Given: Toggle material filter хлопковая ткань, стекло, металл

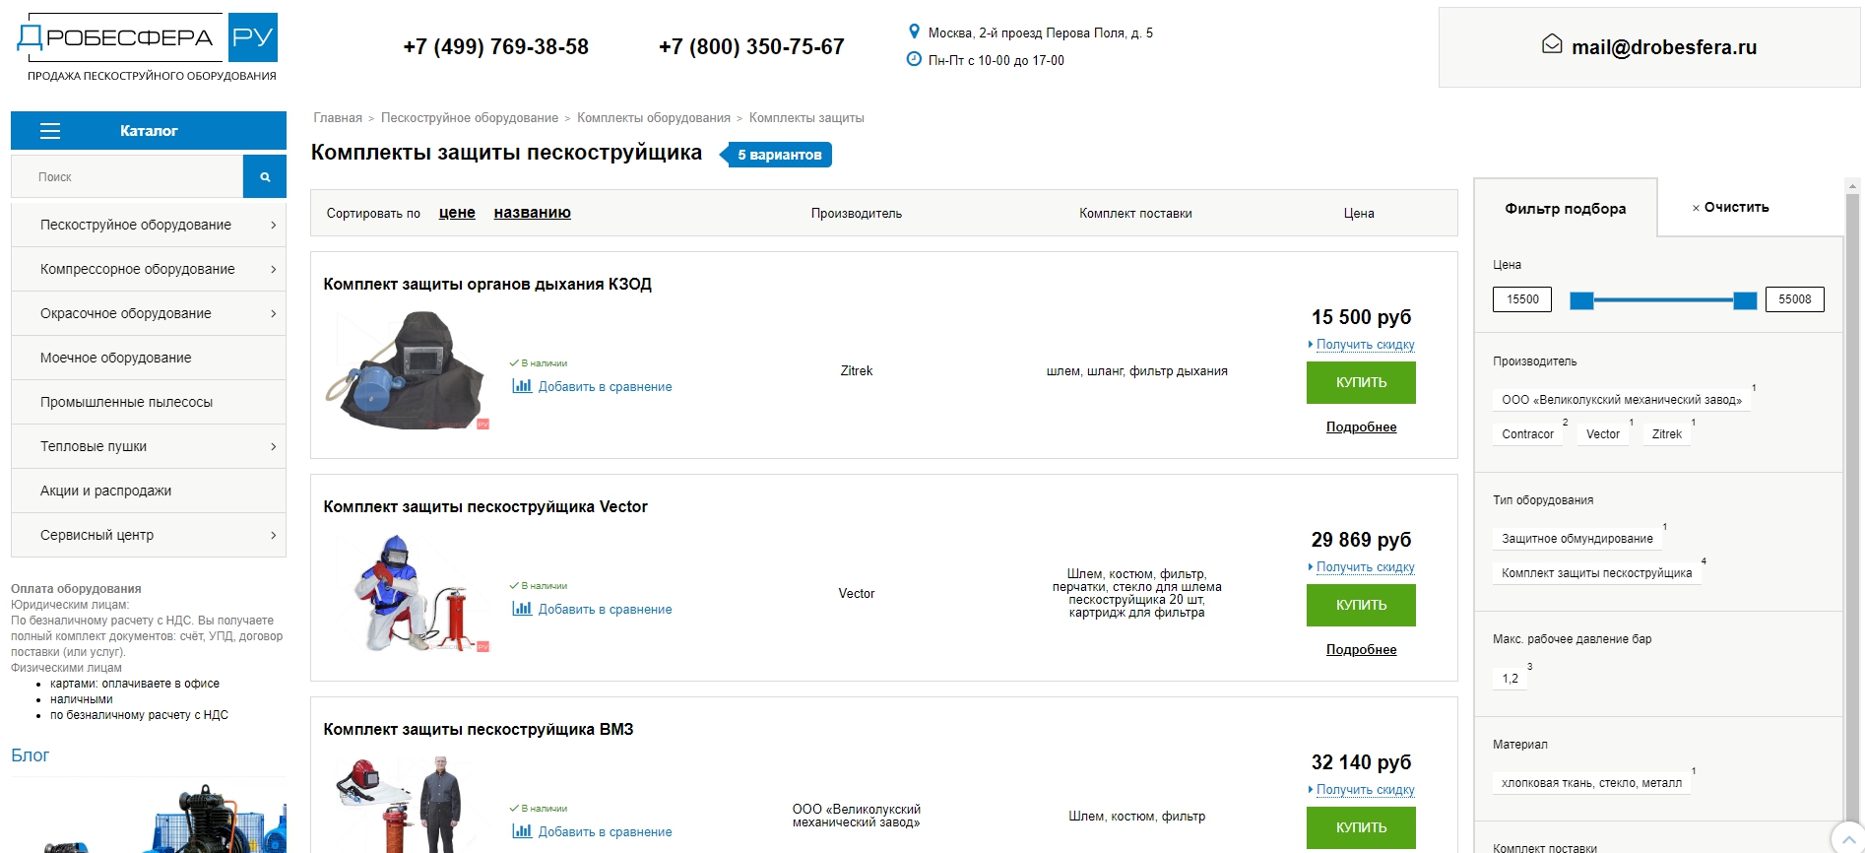Looking at the screenshot, I should click(x=1591, y=783).
